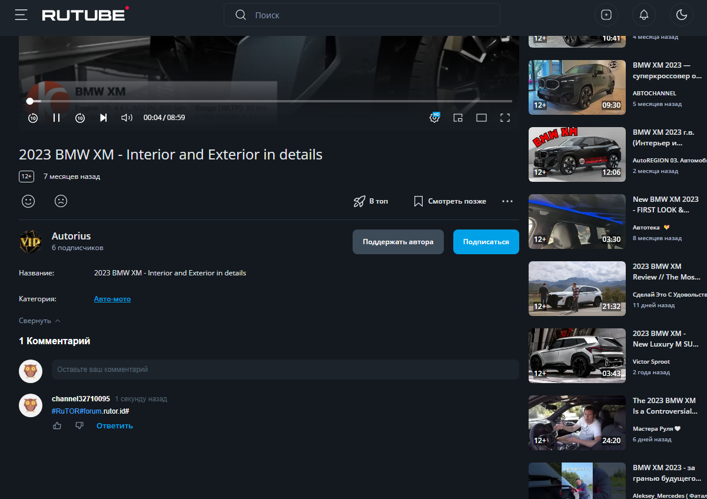Mute the player volume
The height and width of the screenshot is (499, 707).
127,118
